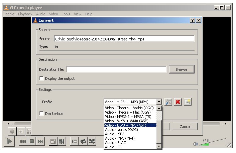236x153 pixels.
Task: Open the Convert dialog help question mark
Action: (192, 20)
